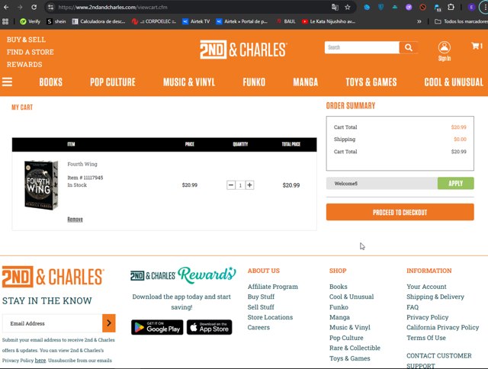The image size is (488, 369).
Task: Open the Fourth Wing item title
Action: [82, 164]
